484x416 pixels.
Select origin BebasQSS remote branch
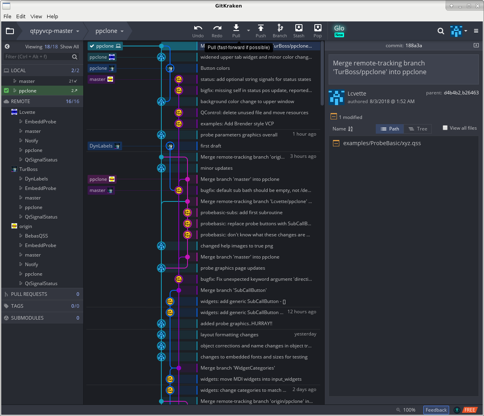pos(42,236)
